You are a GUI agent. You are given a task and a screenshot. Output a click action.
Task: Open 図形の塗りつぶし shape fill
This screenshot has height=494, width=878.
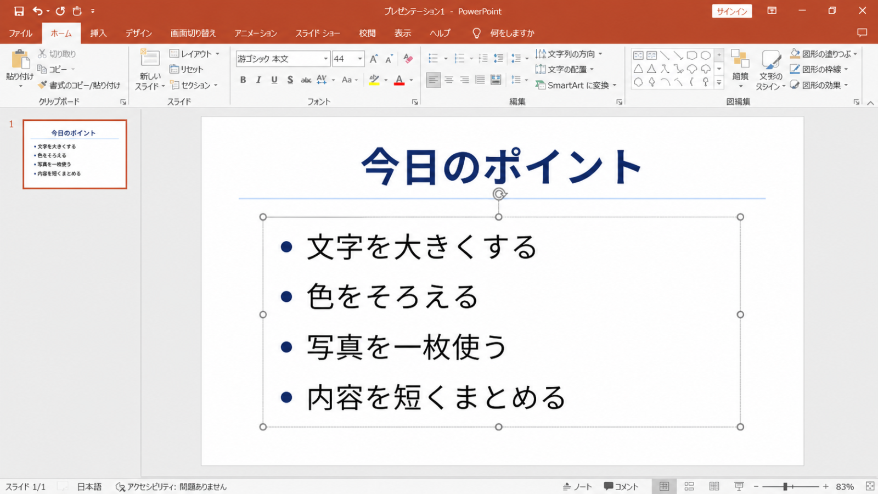pos(823,54)
